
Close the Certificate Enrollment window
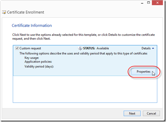[157, 3]
